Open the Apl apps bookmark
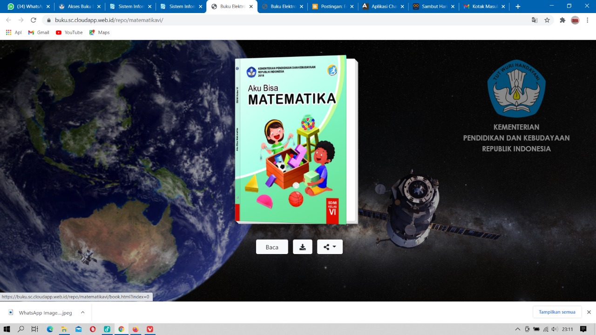 14,33
